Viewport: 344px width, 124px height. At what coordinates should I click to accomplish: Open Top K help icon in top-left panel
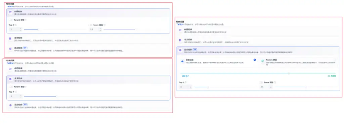(15, 25)
